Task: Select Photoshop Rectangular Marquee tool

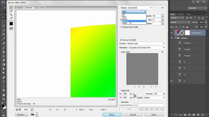Action: click(x=4, y=22)
